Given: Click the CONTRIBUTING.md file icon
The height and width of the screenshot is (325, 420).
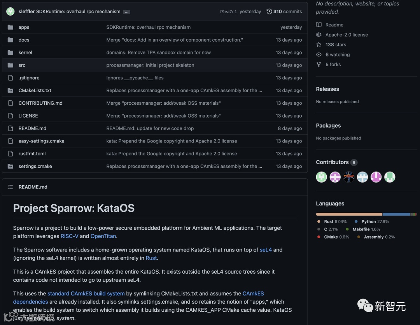Looking at the screenshot, I should point(10,103).
